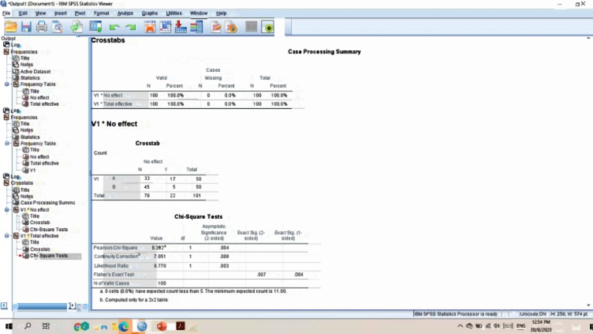Undo the last action
593x334 pixels.
114,27
